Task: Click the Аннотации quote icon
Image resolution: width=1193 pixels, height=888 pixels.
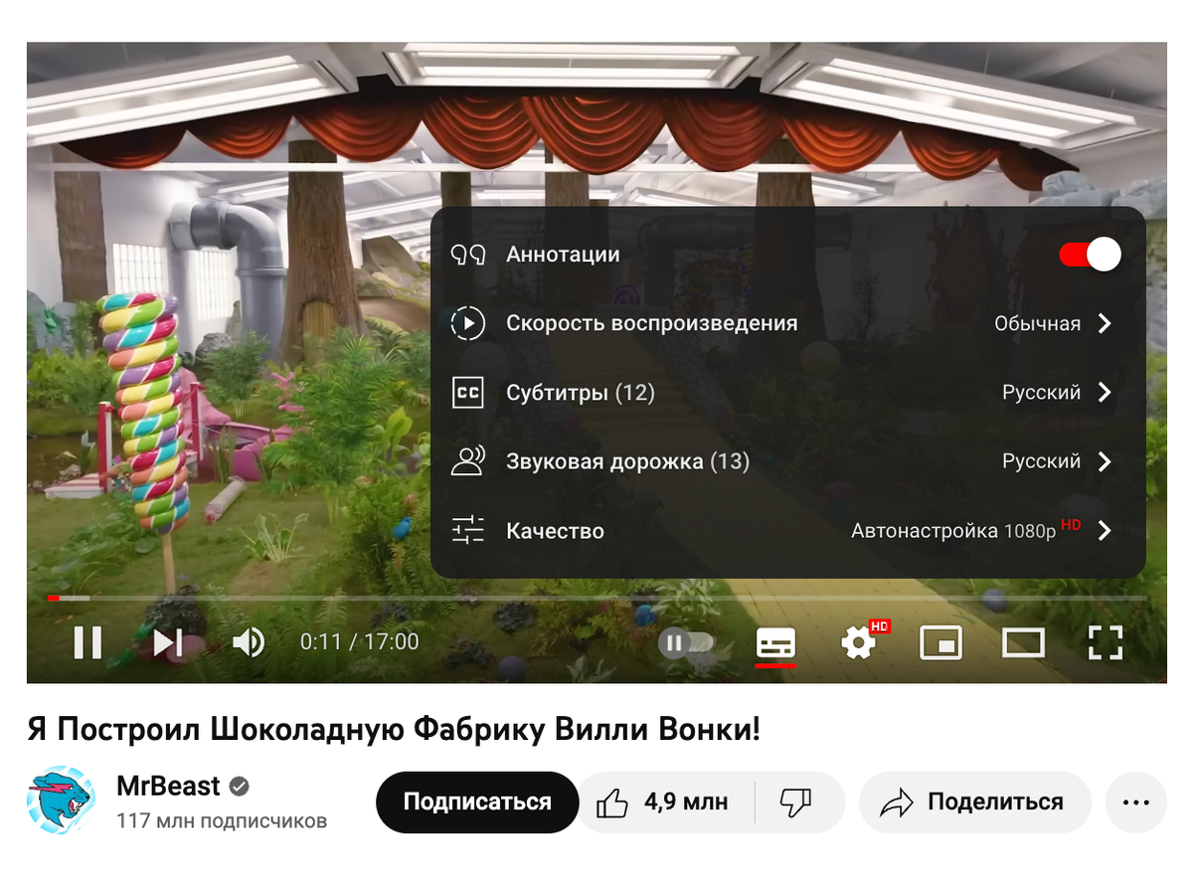Action: [x=467, y=255]
